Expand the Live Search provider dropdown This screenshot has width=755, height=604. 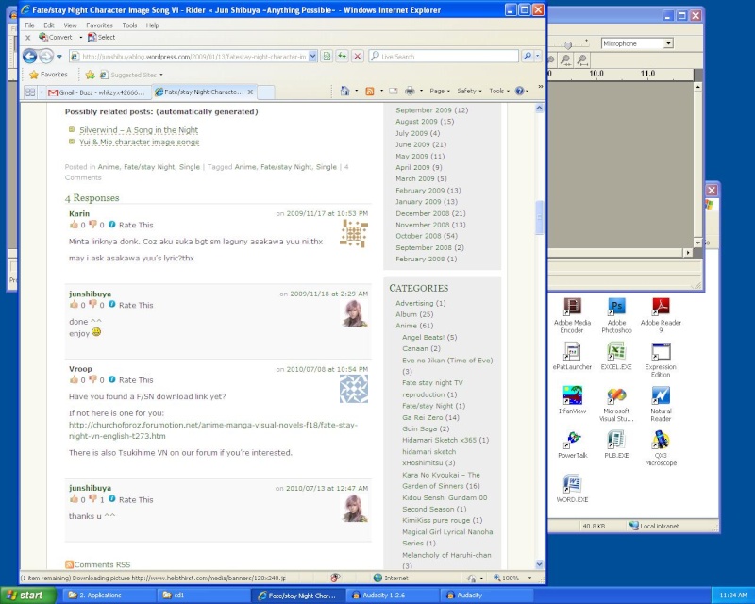(538, 57)
